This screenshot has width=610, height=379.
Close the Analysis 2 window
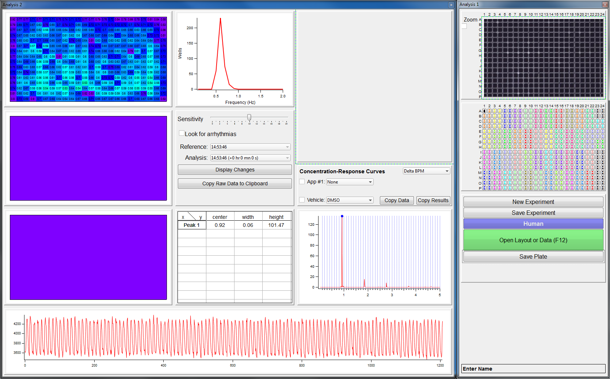451,5
